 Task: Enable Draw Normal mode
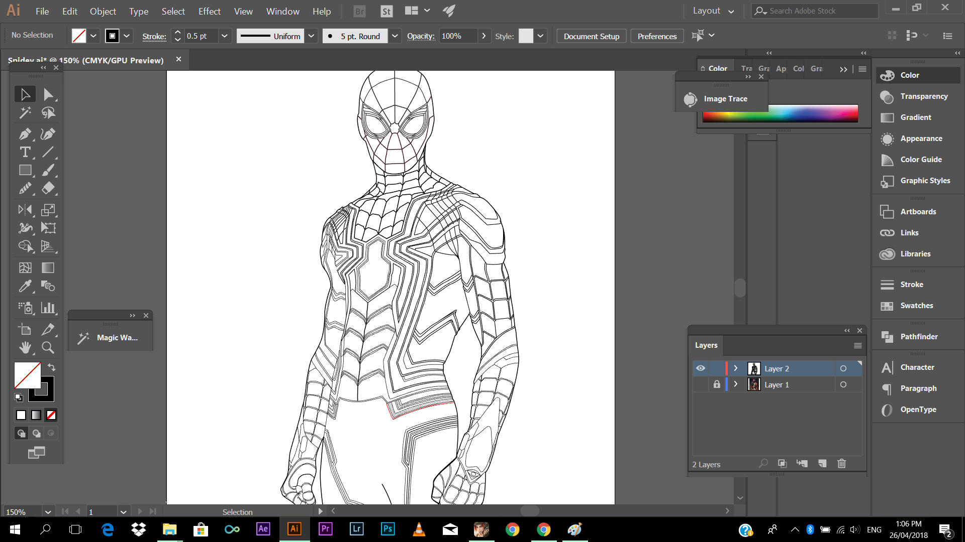click(21, 433)
